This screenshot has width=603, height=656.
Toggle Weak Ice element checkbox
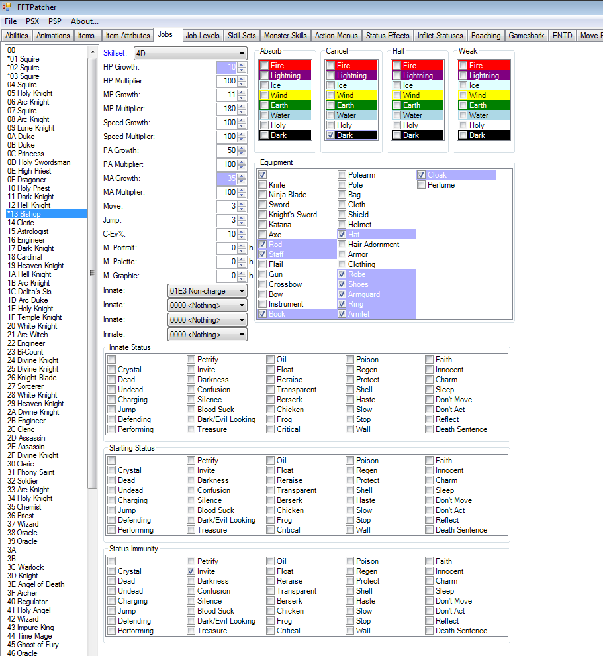(x=463, y=85)
